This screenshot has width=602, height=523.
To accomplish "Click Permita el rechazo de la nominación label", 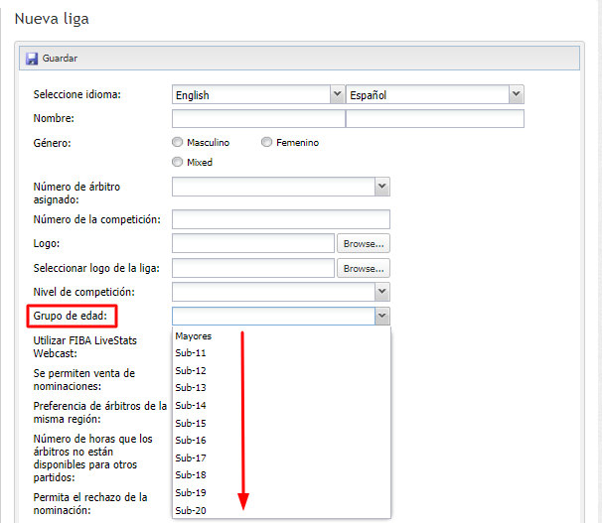I will pyautogui.click(x=90, y=504).
